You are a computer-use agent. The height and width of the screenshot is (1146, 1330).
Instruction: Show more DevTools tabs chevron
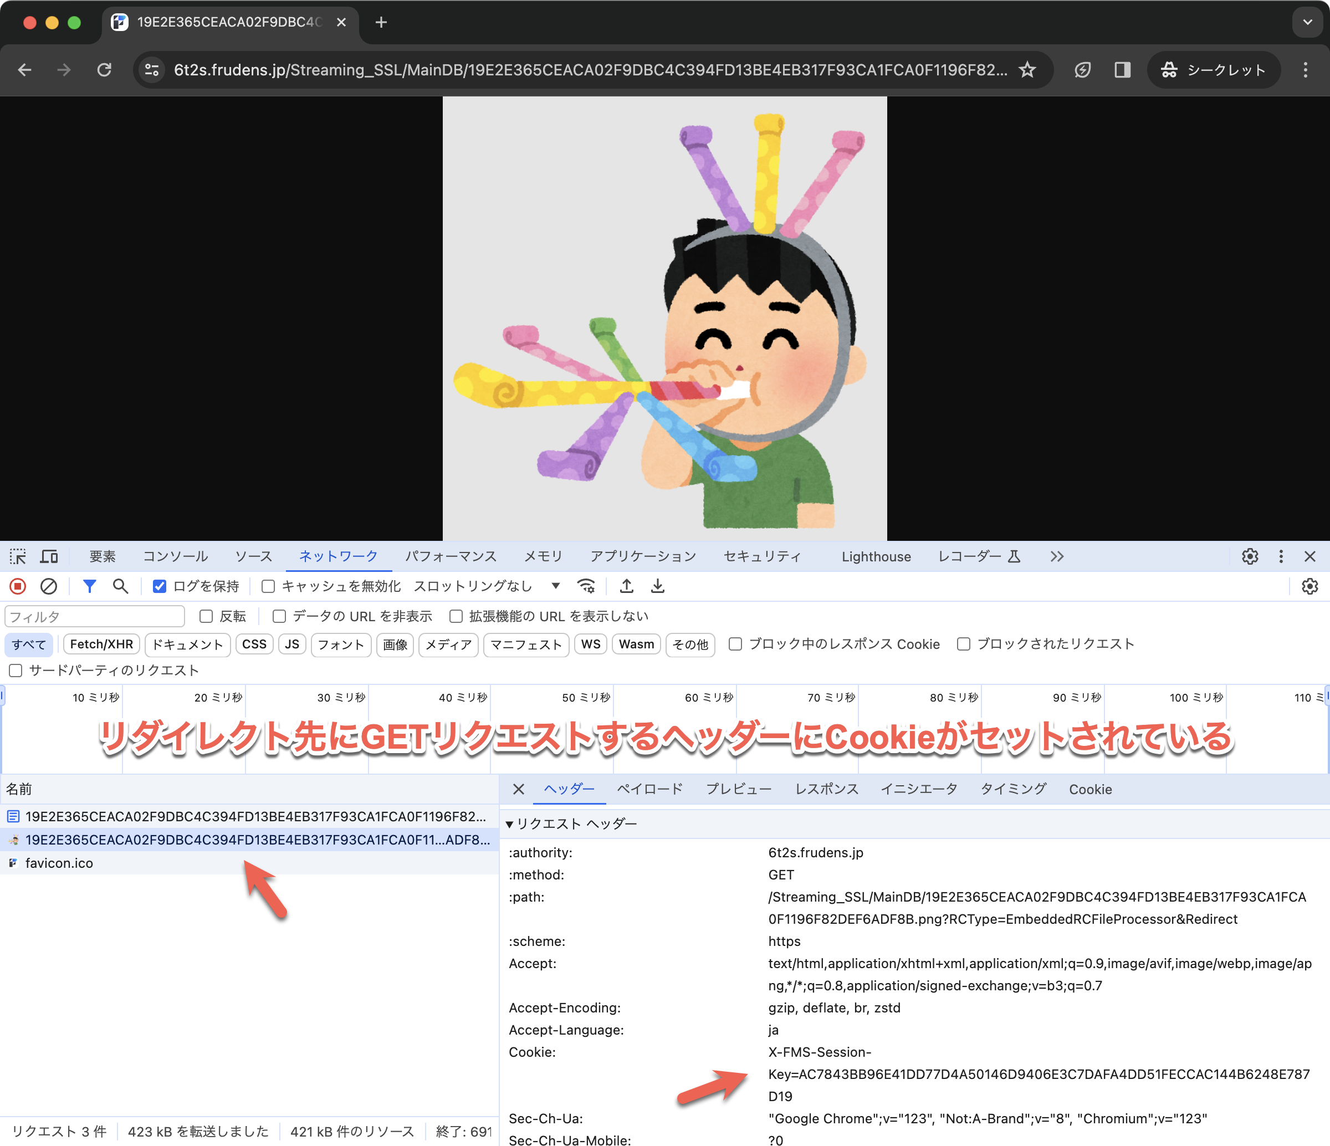(x=1057, y=556)
